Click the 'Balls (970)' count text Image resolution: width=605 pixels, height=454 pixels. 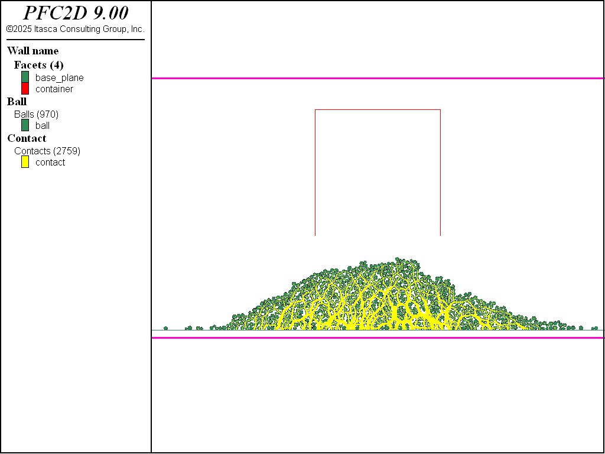click(36, 114)
